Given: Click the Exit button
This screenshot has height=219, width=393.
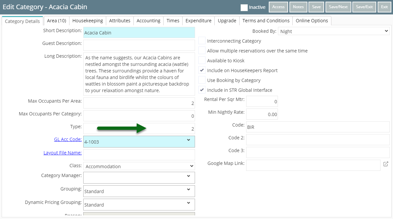Looking at the screenshot, I should [x=384, y=7].
